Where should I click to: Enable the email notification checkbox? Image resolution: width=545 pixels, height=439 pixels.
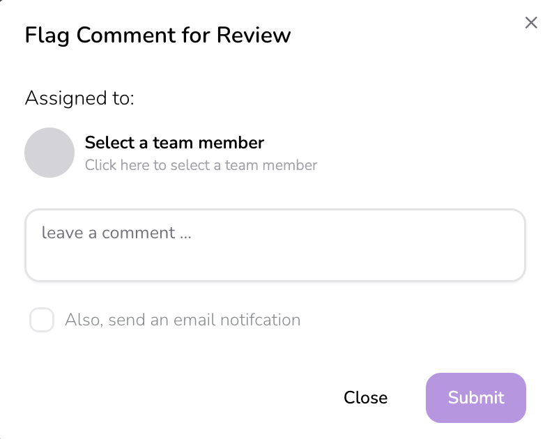42,321
